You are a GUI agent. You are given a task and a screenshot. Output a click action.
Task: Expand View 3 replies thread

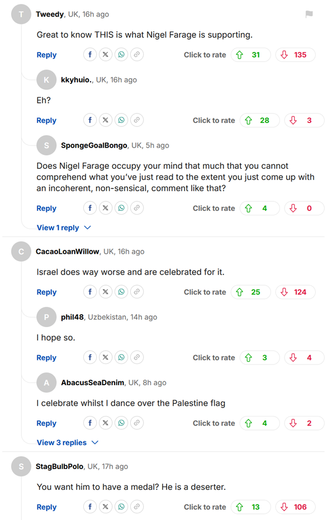[67, 443]
